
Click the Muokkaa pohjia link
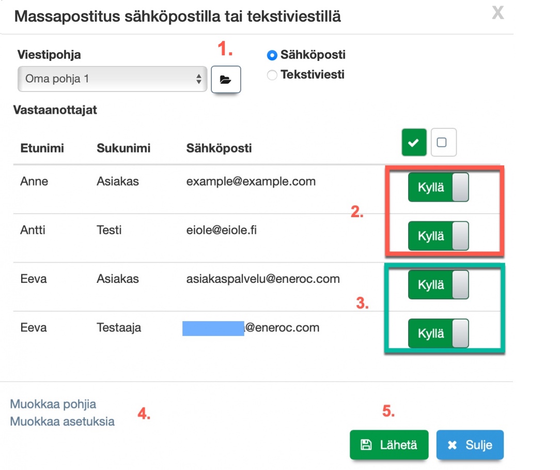[x=53, y=404]
